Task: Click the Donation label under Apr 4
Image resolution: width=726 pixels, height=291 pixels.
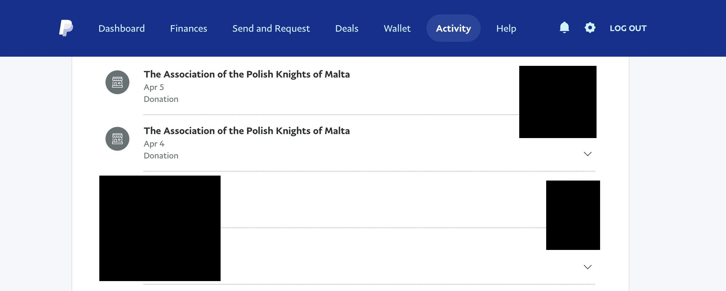Action: 161,156
